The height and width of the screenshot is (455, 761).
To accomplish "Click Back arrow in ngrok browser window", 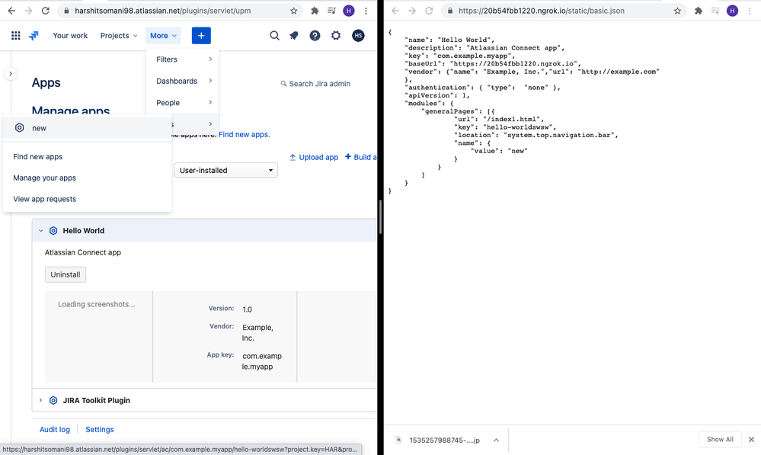I will tap(395, 11).
